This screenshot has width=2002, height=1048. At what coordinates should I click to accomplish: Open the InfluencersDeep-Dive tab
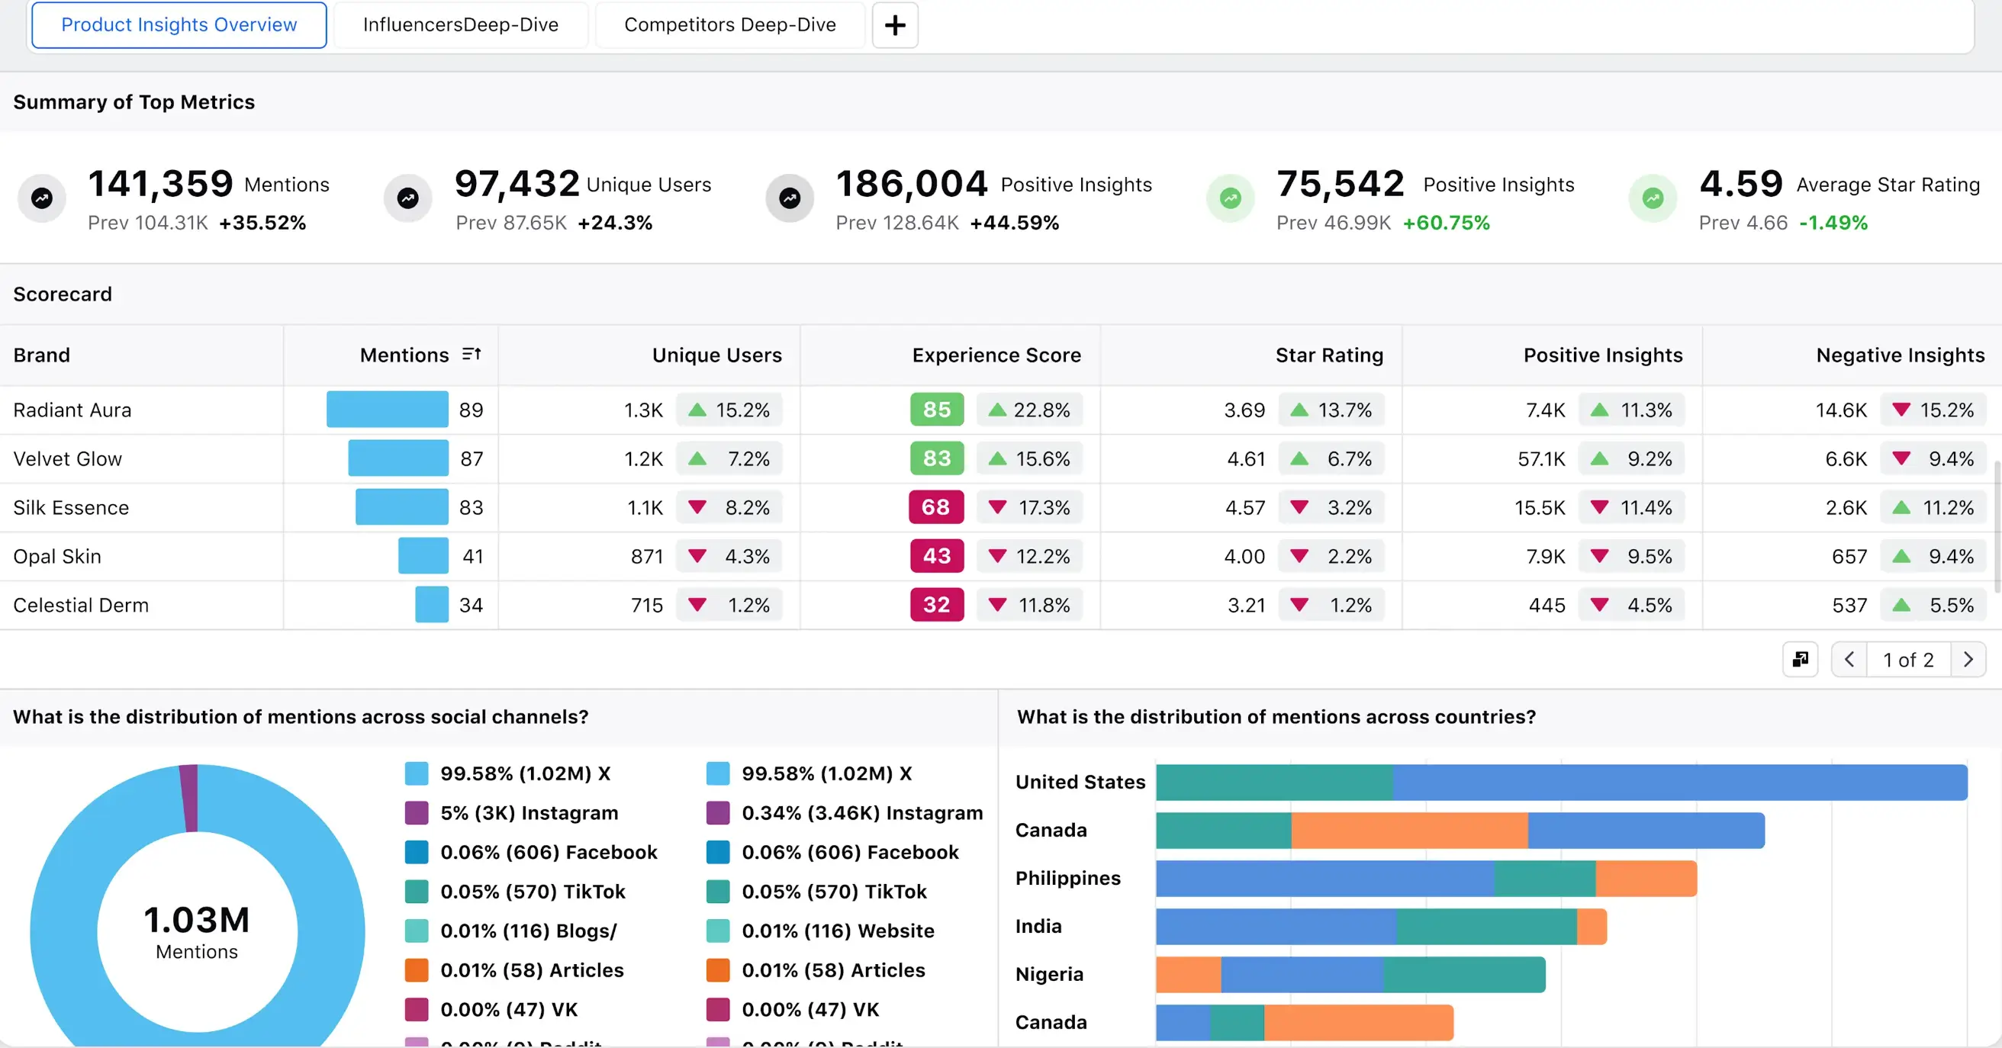460,25
